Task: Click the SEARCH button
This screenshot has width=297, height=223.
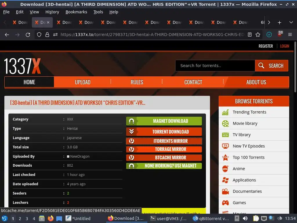Action: click(x=271, y=66)
